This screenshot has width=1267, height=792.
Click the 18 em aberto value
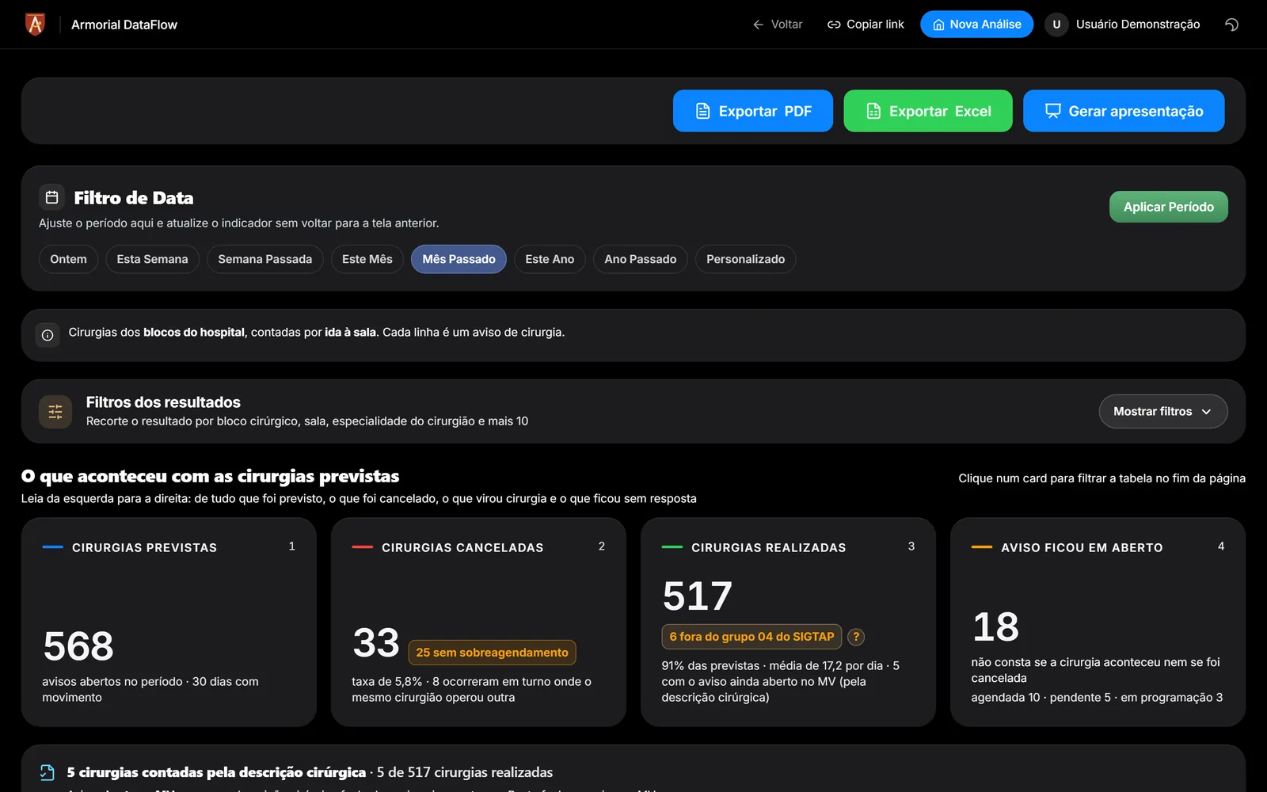[x=995, y=627]
